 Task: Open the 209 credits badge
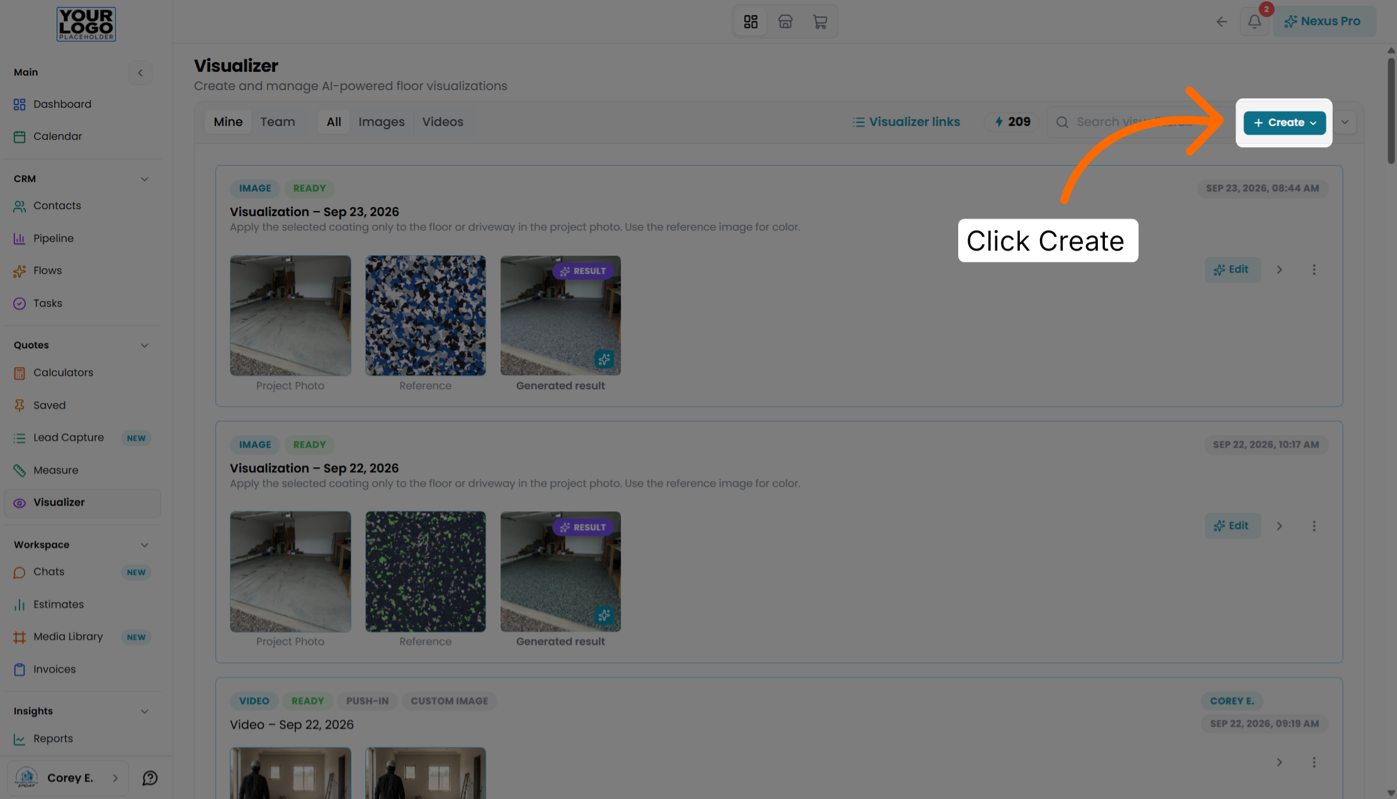1012,122
